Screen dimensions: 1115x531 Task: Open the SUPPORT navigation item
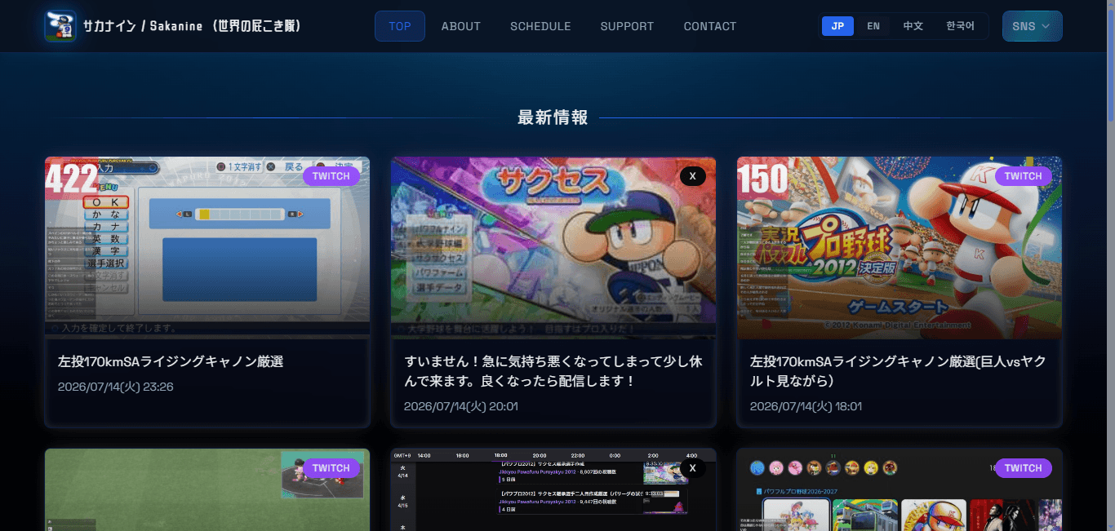627,26
